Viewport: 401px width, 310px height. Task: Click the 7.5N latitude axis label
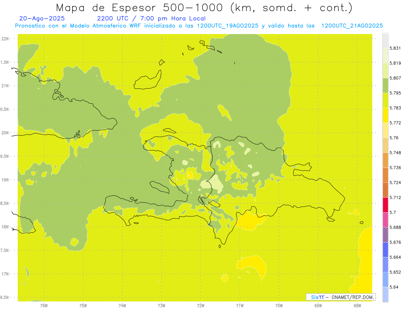click(5, 250)
